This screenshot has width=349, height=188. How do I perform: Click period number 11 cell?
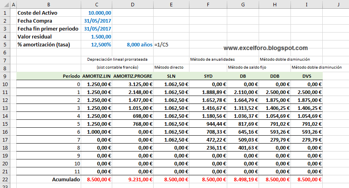[x=49, y=172]
